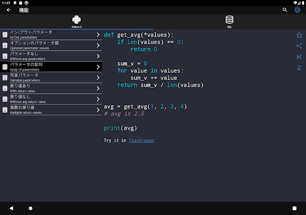Open Optional parameter values topic

click(51, 45)
